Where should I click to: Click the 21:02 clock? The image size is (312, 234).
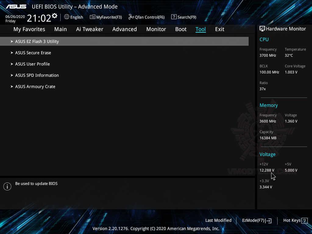coord(39,18)
